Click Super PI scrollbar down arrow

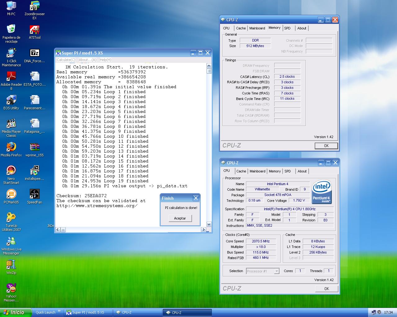[x=209, y=224]
